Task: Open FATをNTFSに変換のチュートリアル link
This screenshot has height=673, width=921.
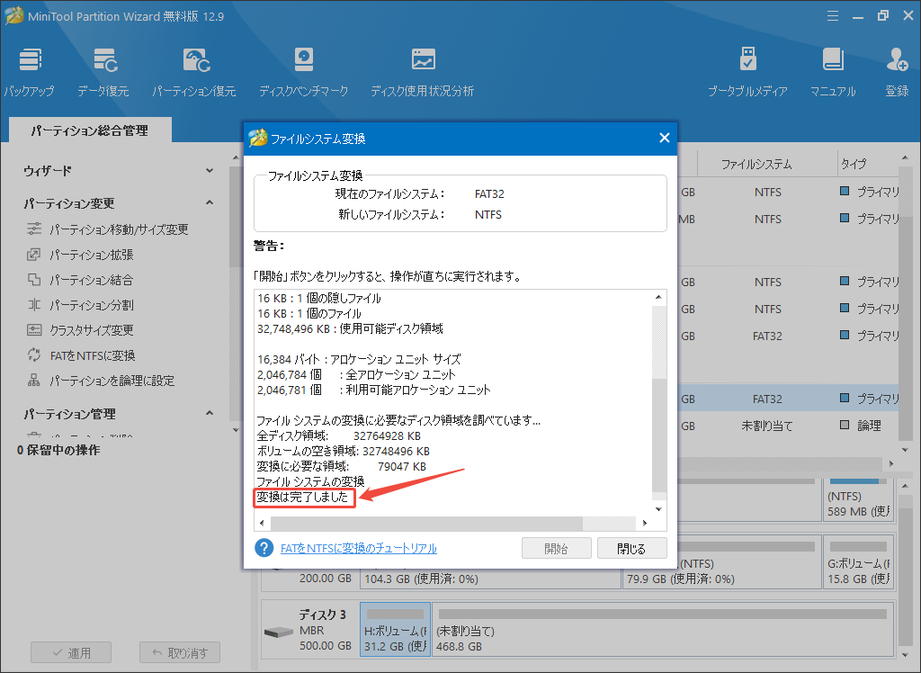Action: (x=358, y=549)
